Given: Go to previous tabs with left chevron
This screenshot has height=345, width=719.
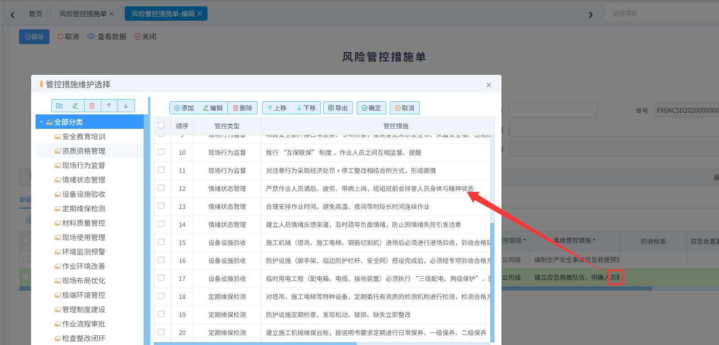Looking at the screenshot, I should [x=13, y=14].
